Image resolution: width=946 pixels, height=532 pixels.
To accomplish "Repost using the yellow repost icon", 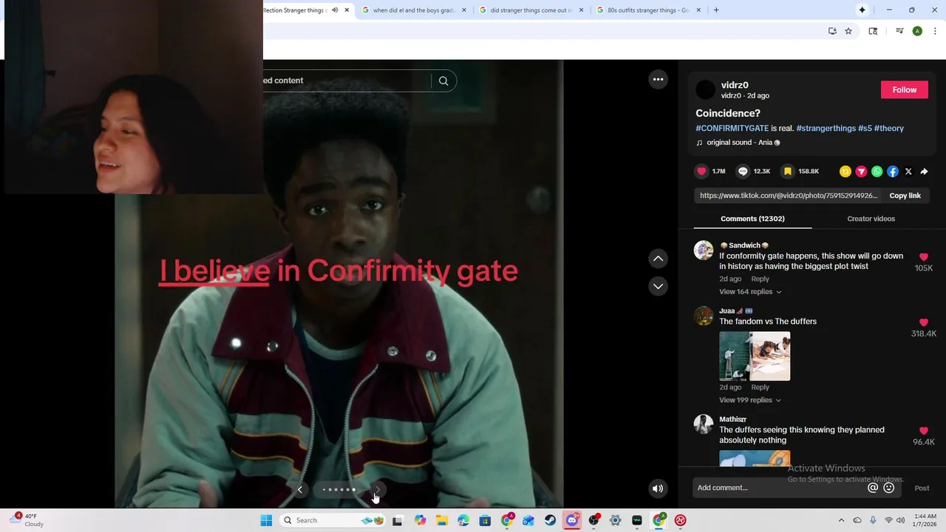I will [x=845, y=171].
